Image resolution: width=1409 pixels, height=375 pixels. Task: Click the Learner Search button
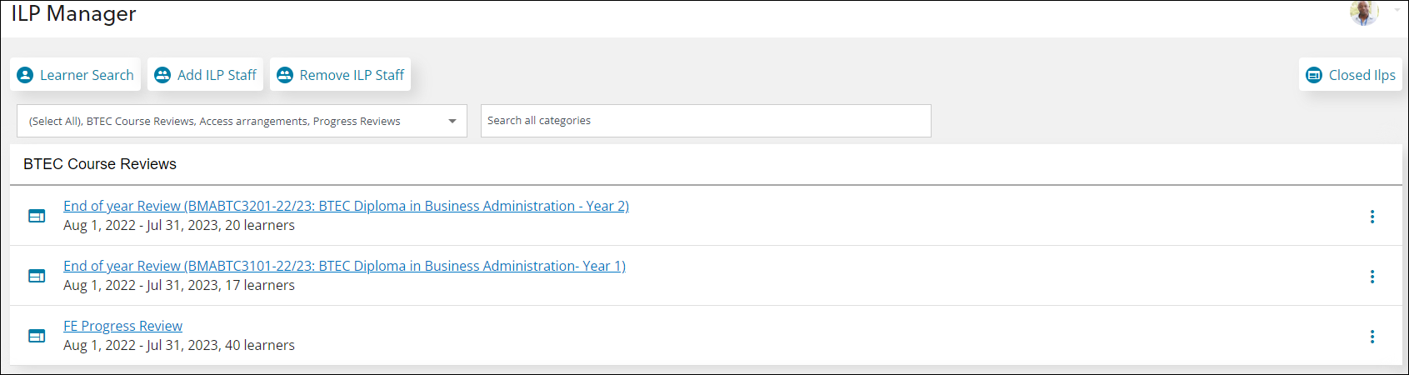coord(75,75)
